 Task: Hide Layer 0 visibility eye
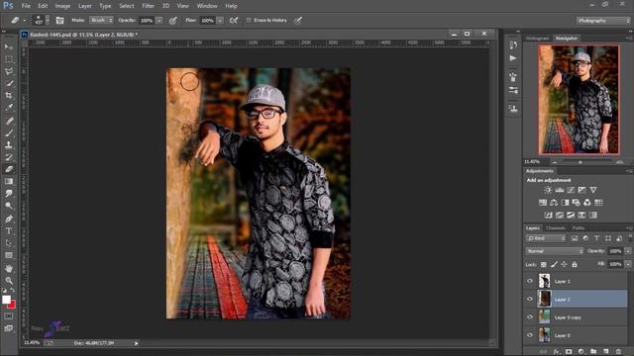pyautogui.click(x=530, y=335)
